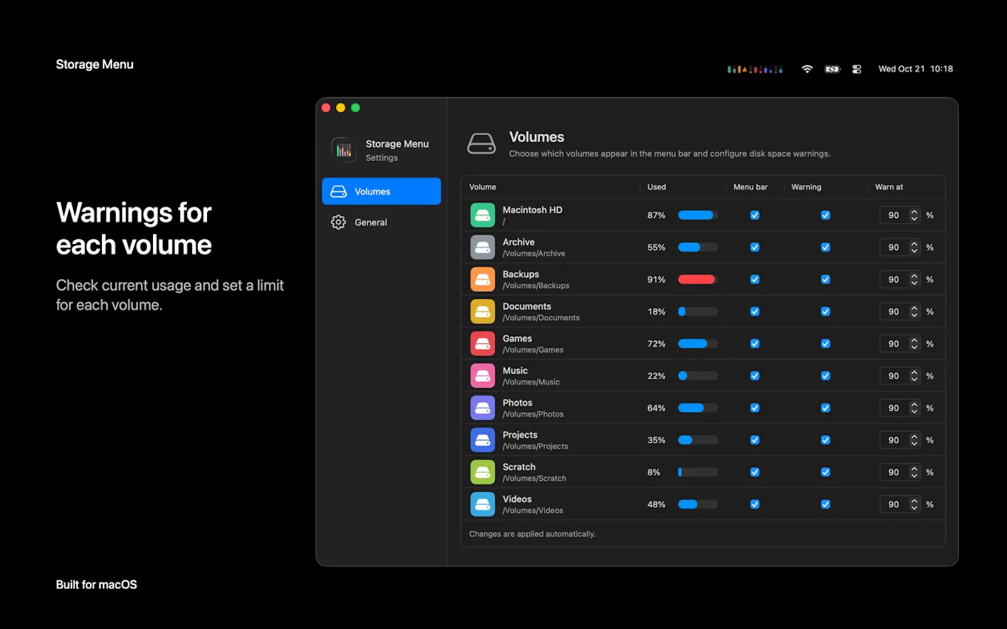Adjust Warn at stepper for Macintosh HD
1007x629 pixels.
click(914, 215)
